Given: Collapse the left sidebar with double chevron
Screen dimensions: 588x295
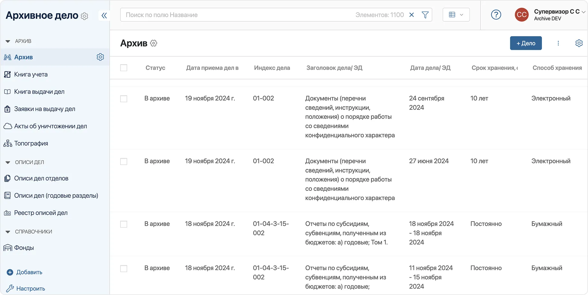Looking at the screenshot, I should (x=104, y=15).
